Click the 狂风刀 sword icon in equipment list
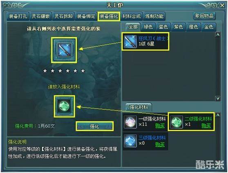This screenshot has height=173, width=228. coord(130,41)
